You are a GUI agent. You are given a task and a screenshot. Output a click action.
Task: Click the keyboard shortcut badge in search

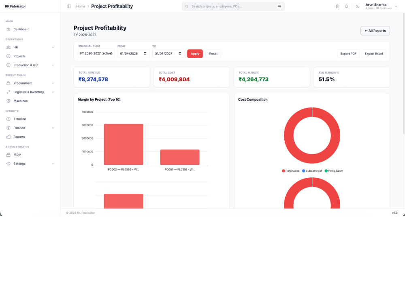point(279,6)
